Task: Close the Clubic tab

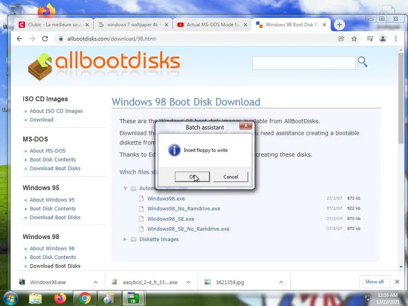Action: click(87, 25)
